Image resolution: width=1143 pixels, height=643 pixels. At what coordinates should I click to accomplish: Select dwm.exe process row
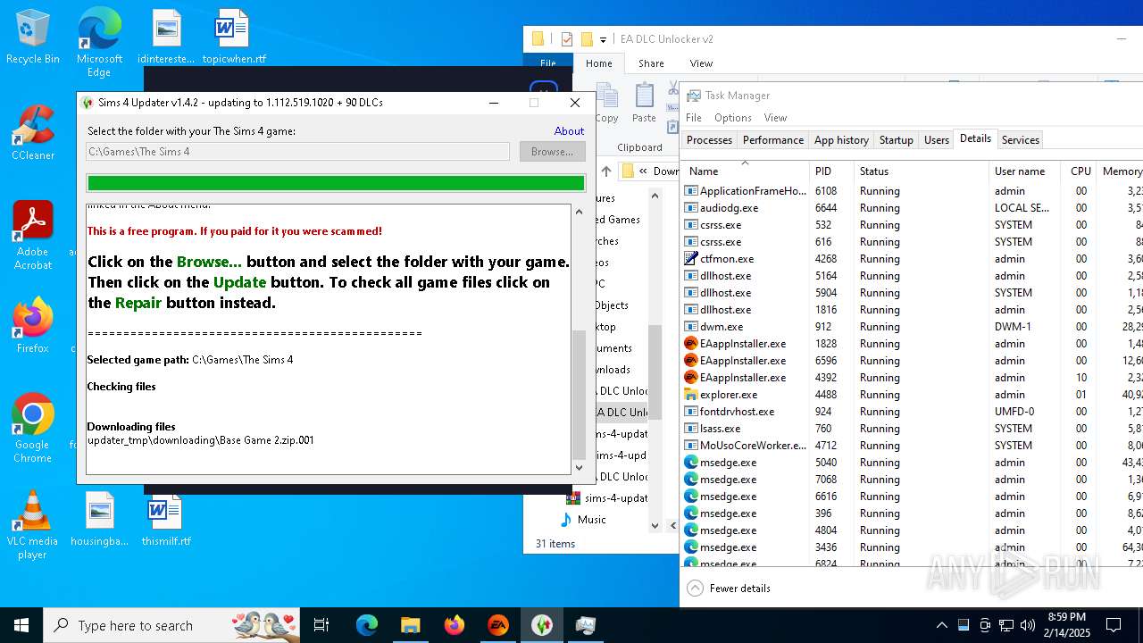coord(913,327)
